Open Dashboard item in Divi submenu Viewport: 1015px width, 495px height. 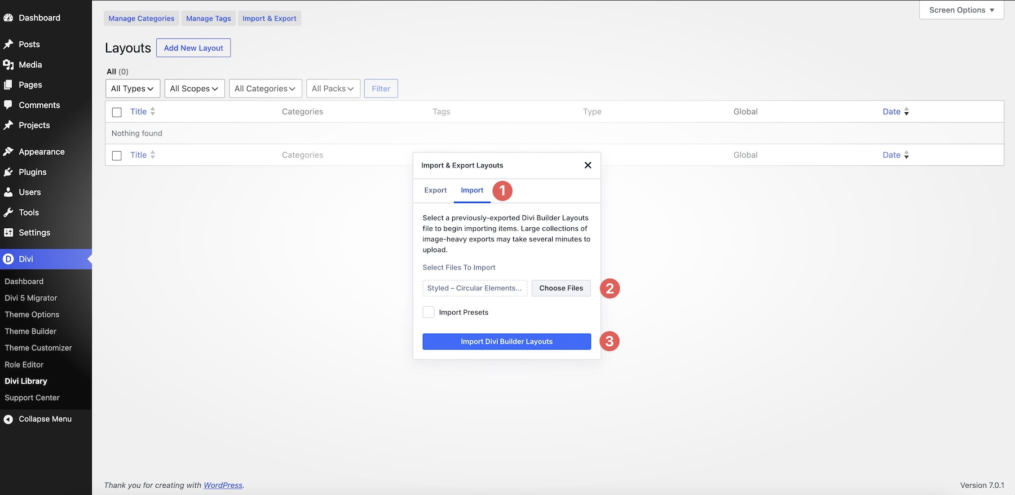pyautogui.click(x=24, y=281)
